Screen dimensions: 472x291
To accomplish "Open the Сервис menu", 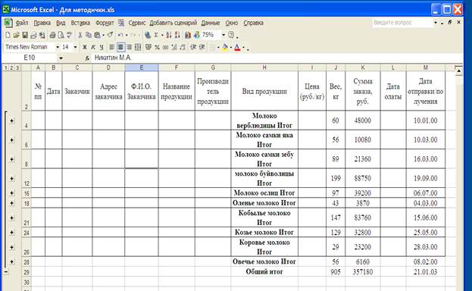I will pos(137,23).
